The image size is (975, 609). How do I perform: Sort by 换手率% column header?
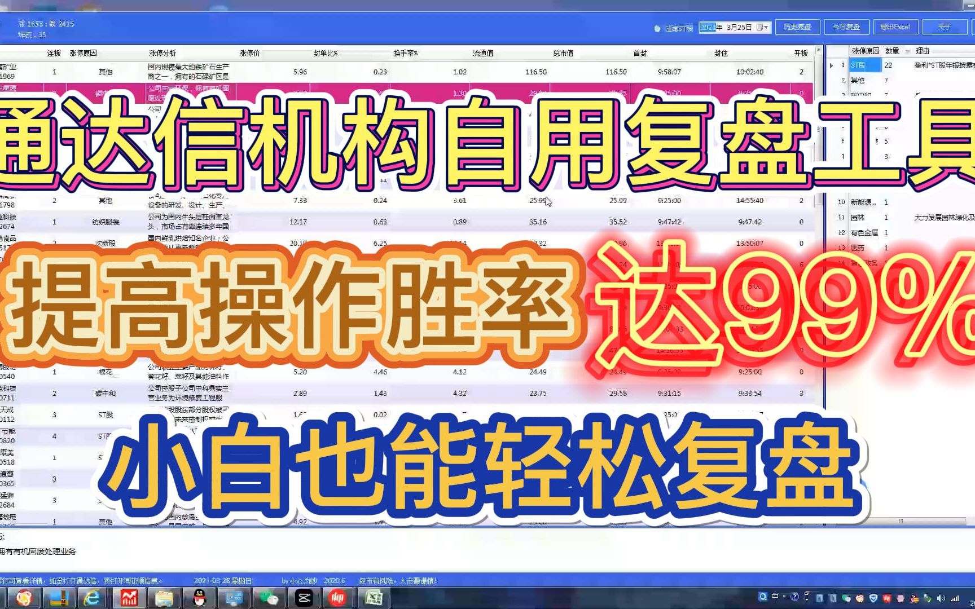406,53
